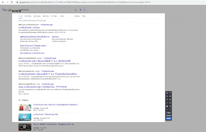Click the result count text About 148,000,000 results
The width and height of the screenshot is (206, 132).
point(32,21)
